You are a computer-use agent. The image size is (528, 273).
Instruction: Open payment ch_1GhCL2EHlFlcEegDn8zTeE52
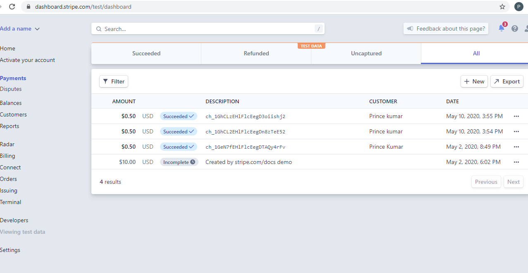[245, 132]
